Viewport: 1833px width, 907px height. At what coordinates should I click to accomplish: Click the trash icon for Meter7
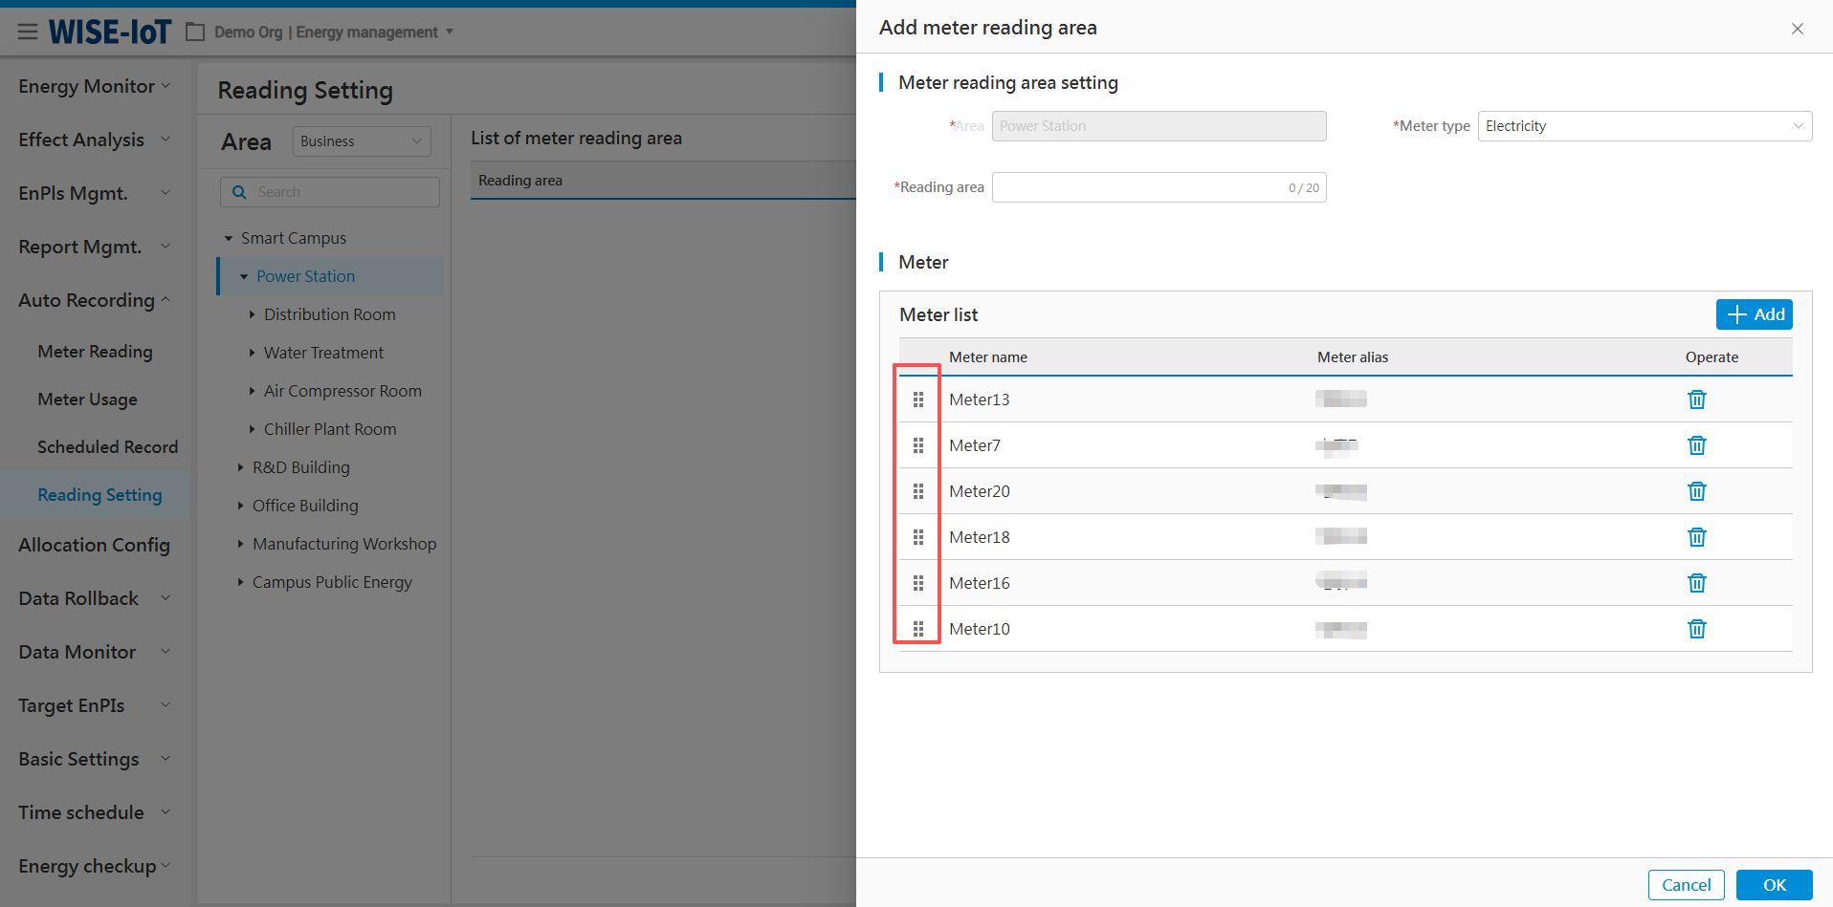tap(1696, 445)
